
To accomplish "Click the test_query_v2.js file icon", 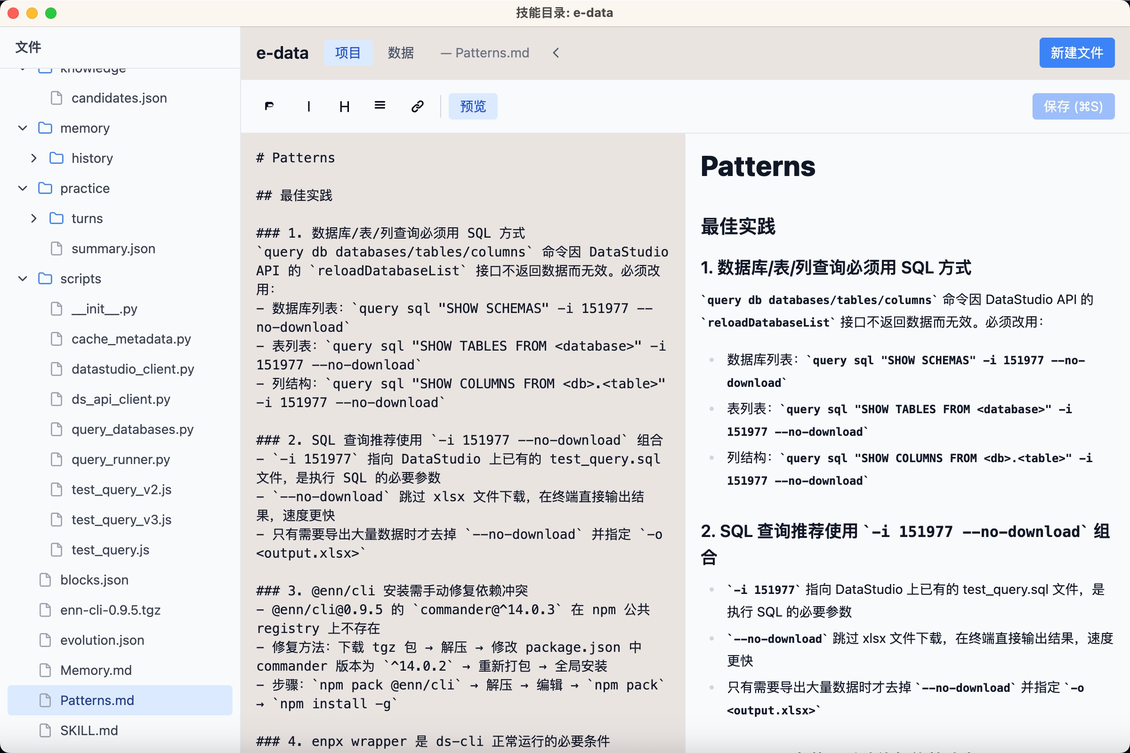I will click(56, 489).
